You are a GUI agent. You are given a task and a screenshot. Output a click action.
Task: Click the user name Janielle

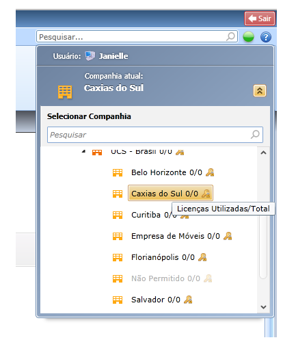tap(113, 56)
